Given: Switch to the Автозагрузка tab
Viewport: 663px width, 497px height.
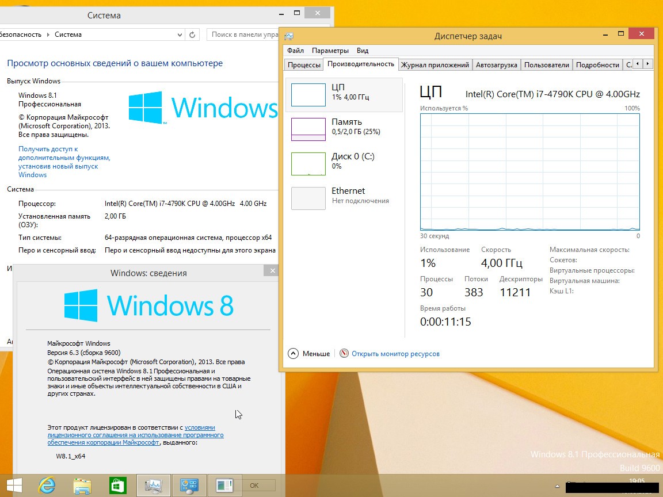Looking at the screenshot, I should pyautogui.click(x=497, y=65).
